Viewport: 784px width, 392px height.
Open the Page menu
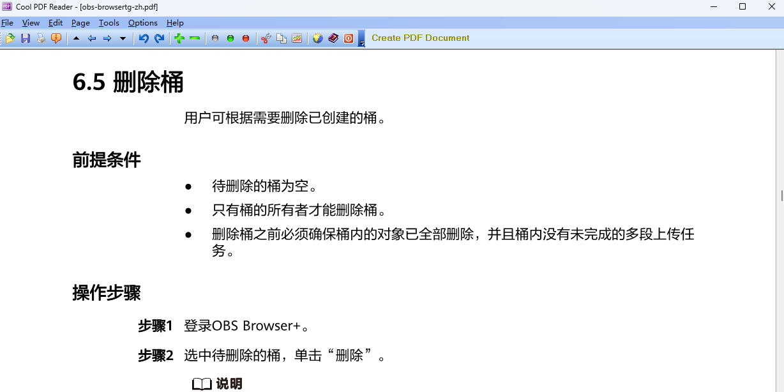80,22
